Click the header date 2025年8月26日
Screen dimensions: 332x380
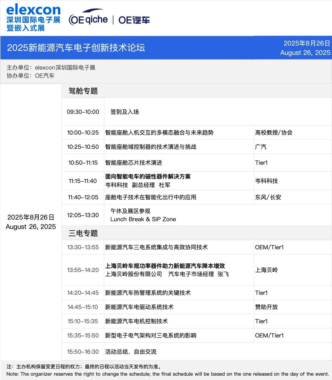[306, 43]
